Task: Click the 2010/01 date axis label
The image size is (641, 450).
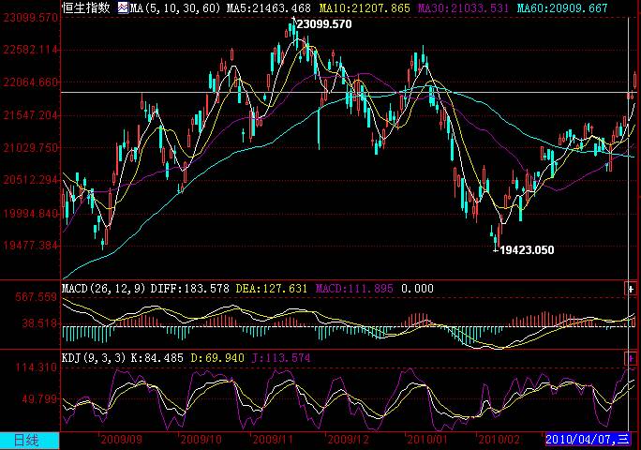Action: [x=427, y=441]
